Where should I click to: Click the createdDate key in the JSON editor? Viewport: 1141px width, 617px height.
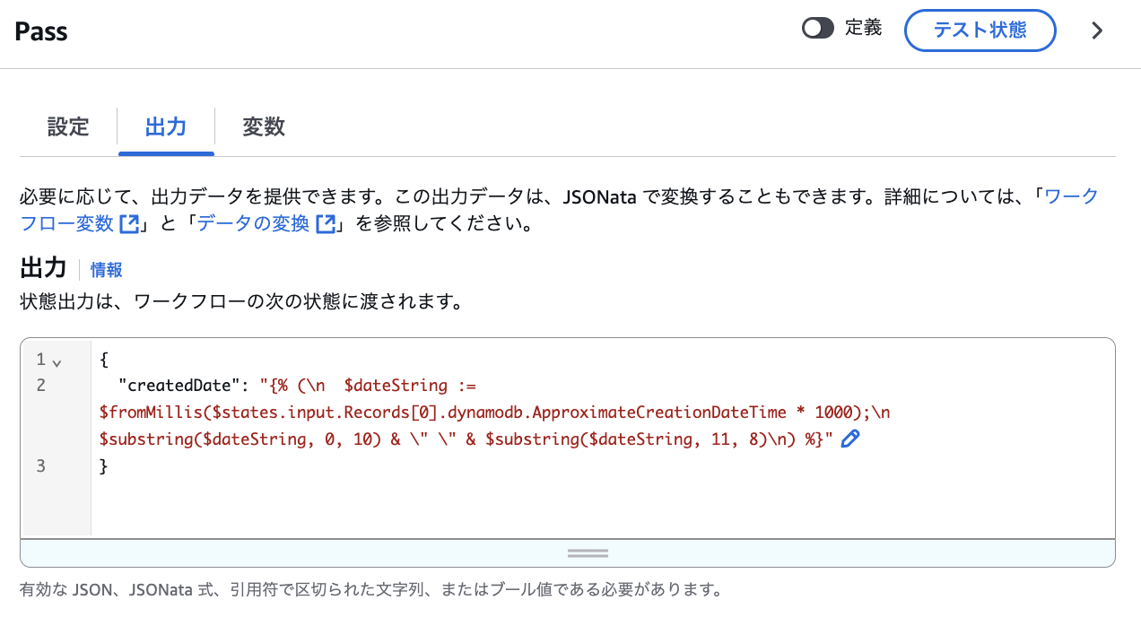click(163, 385)
